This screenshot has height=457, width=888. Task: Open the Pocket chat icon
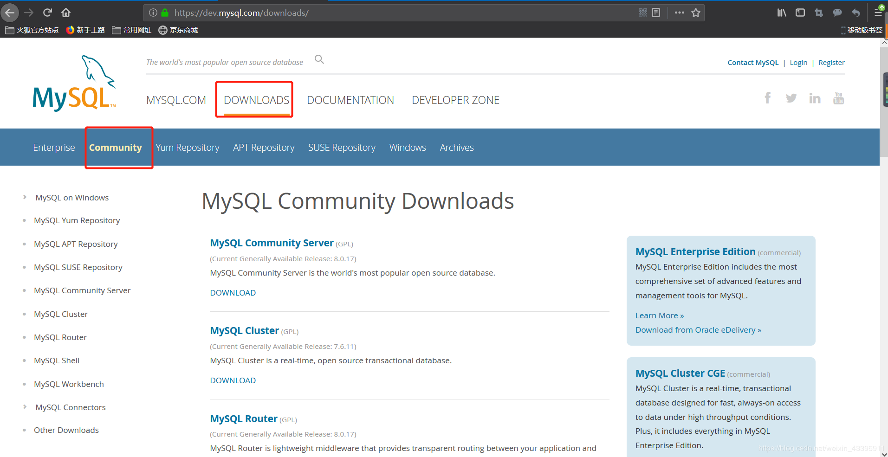[837, 13]
